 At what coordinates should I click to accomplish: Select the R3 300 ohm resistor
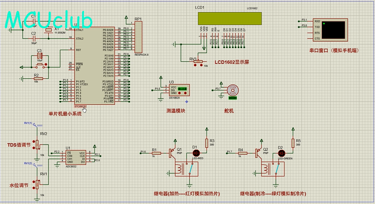(x=207, y=143)
